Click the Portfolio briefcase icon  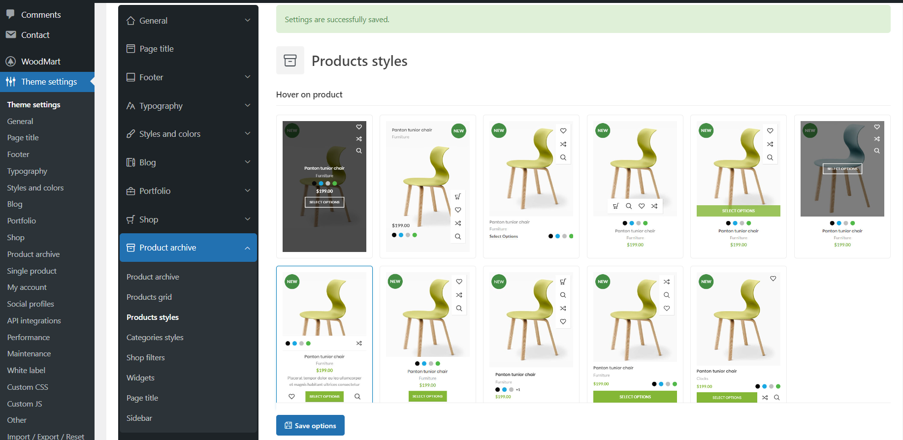[x=131, y=191]
